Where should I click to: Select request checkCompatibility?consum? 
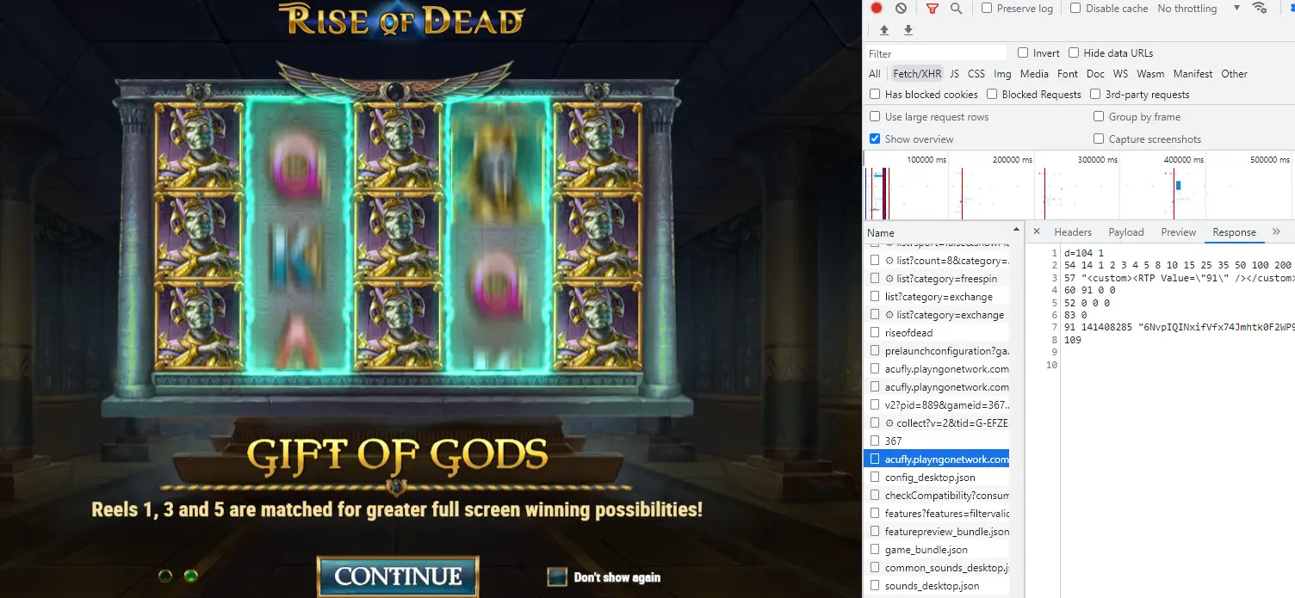(937, 496)
